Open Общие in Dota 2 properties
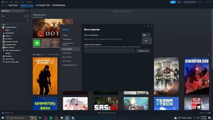 coord(65,35)
